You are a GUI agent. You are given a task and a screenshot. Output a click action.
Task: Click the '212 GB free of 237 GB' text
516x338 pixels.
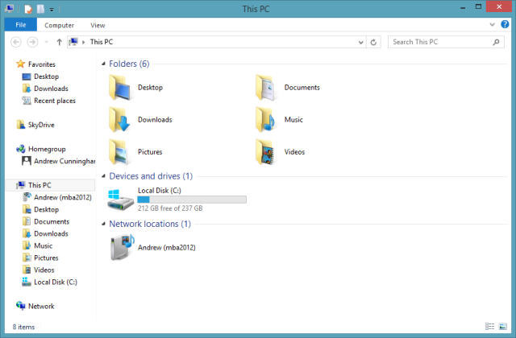pos(170,208)
